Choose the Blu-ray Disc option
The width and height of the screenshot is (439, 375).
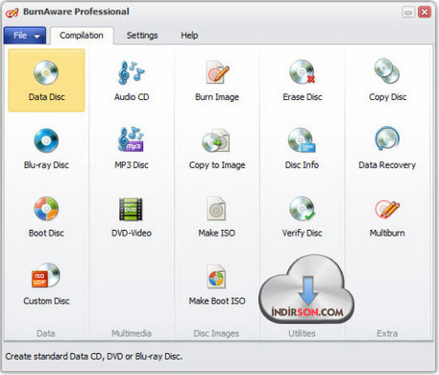coord(46,149)
